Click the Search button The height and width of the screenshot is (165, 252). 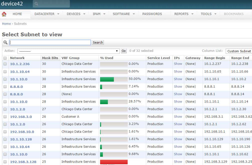pos(98,43)
